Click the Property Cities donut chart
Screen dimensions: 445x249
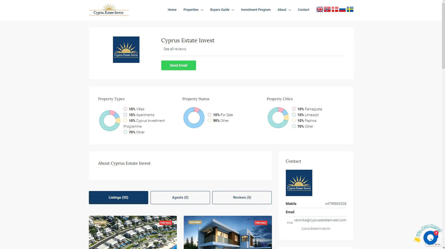pyautogui.click(x=278, y=118)
